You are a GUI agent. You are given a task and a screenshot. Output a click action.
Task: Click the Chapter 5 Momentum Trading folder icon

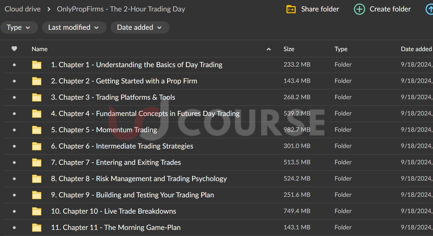tap(37, 130)
